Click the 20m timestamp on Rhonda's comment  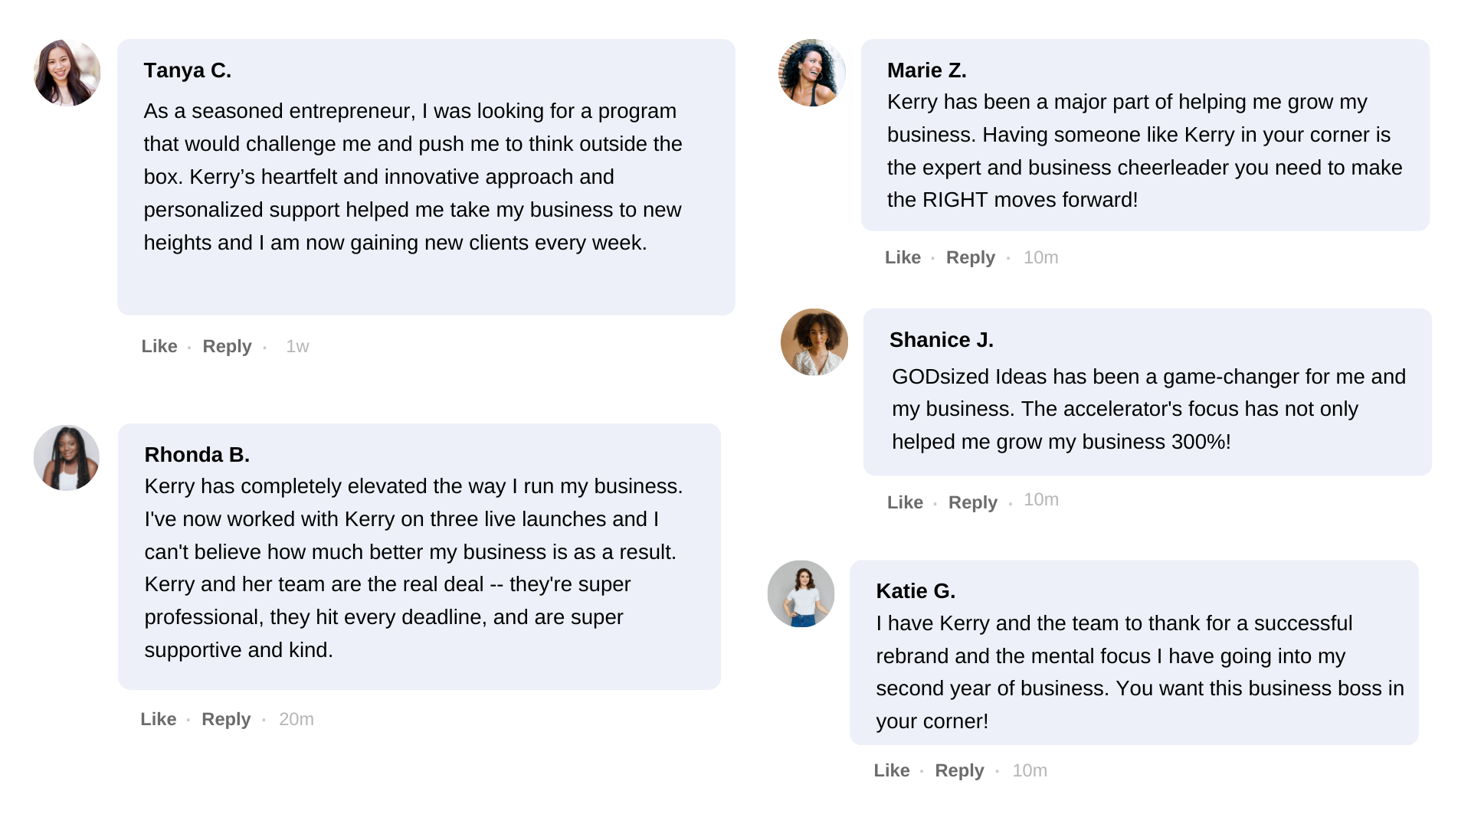(x=296, y=719)
